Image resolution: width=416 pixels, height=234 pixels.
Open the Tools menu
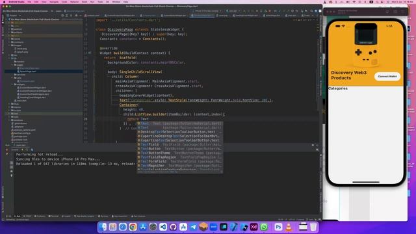point(100,1)
